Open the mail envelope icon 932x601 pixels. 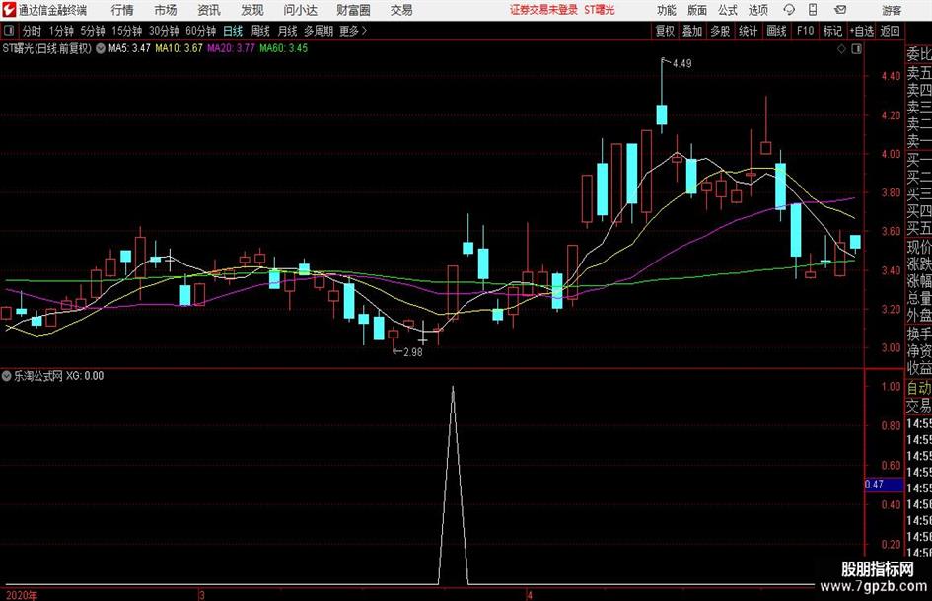tap(840, 10)
